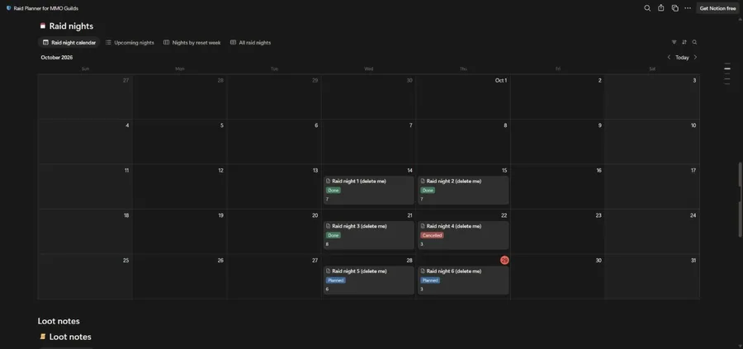Viewport: 743px width, 349px height.
Task: Click the shield icon beside the page title
Action: [x=8, y=8]
